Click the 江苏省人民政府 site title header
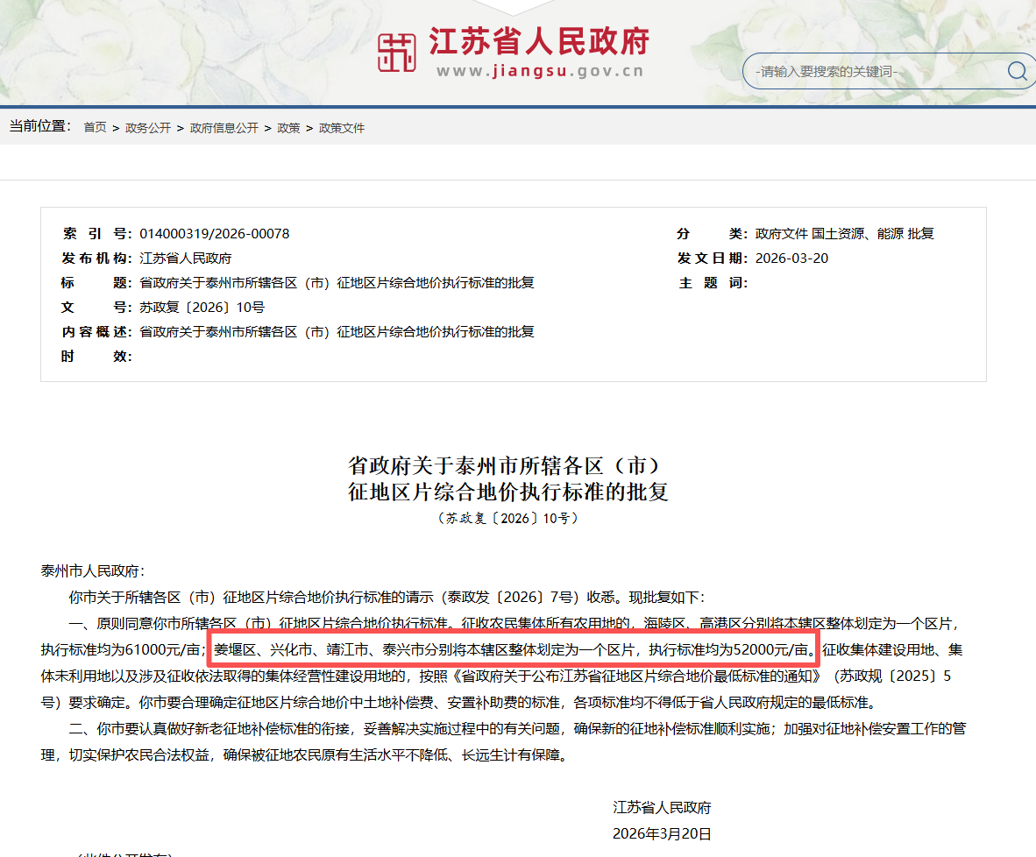Screen dimensions: 1036x857 pyautogui.click(x=538, y=41)
